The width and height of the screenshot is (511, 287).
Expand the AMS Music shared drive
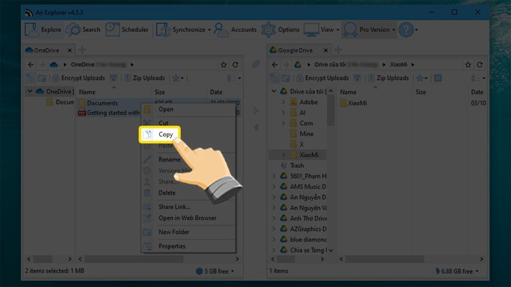274,186
